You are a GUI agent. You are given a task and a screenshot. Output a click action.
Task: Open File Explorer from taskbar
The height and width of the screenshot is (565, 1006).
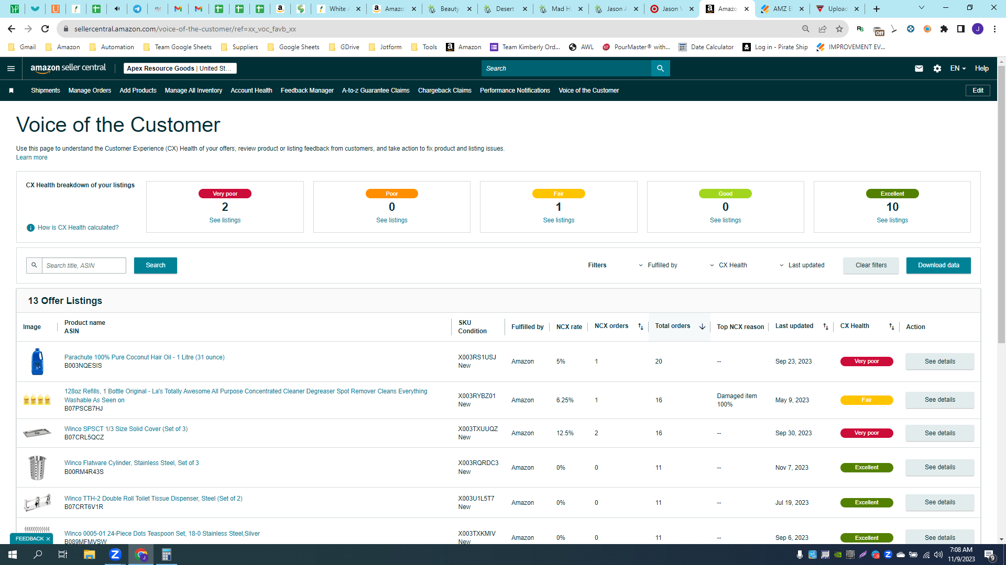[x=89, y=555]
